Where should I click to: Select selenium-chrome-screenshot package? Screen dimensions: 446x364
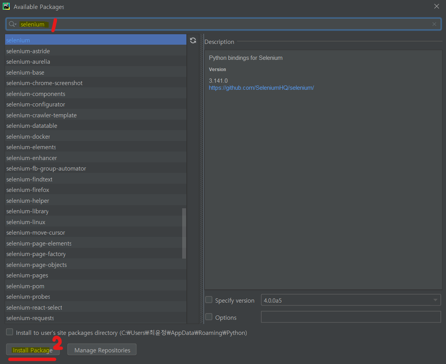point(96,83)
